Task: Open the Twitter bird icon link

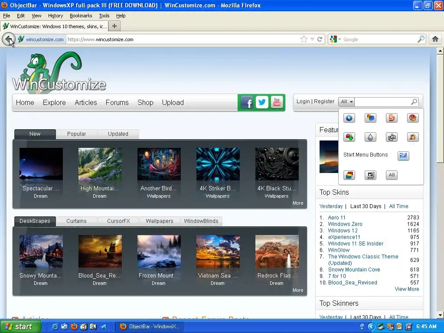Action: [262, 102]
